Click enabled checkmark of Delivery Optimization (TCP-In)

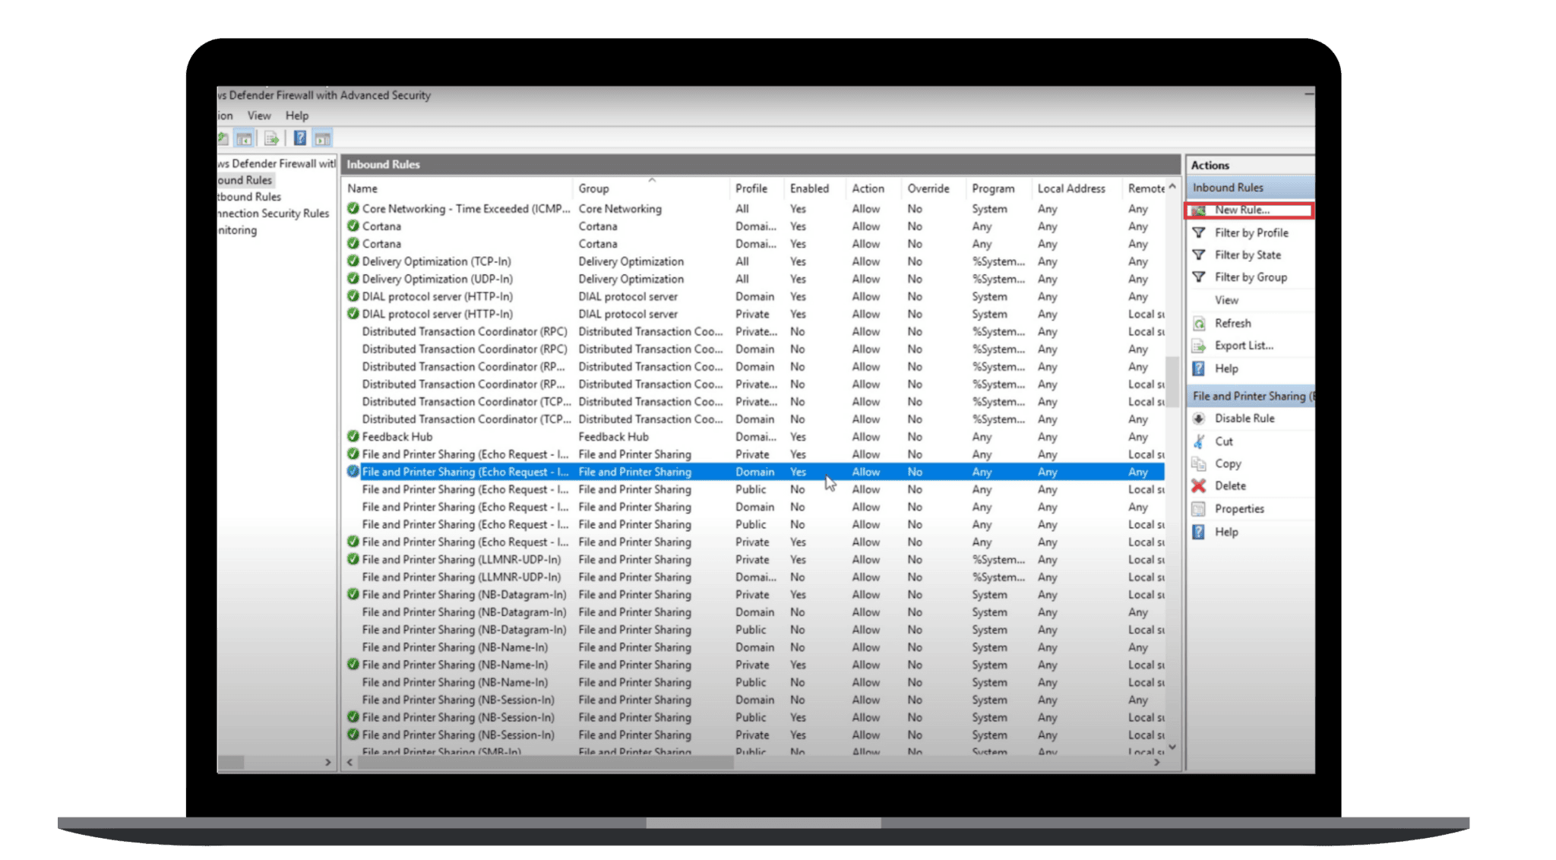[x=353, y=261]
